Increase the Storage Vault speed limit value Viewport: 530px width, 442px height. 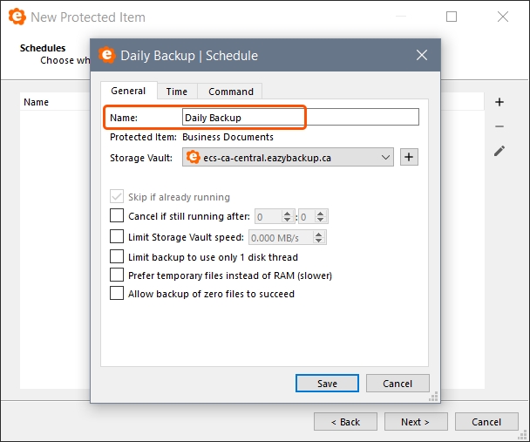(319, 233)
